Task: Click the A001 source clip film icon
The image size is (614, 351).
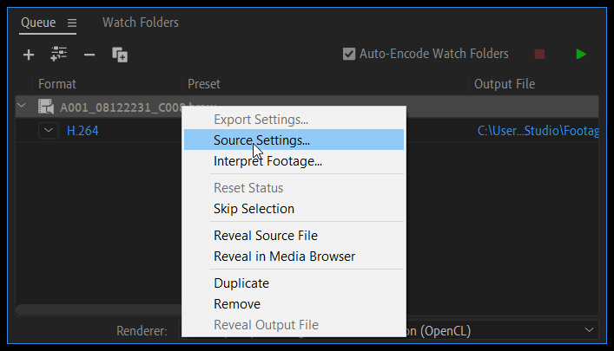Action: (46, 107)
